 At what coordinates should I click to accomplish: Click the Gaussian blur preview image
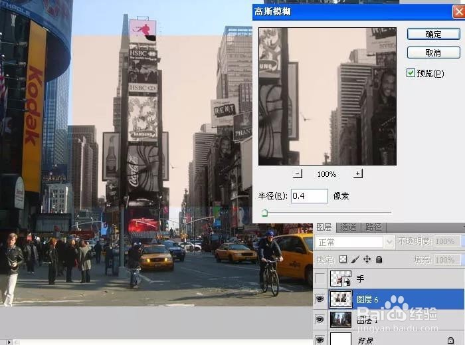coord(327,96)
